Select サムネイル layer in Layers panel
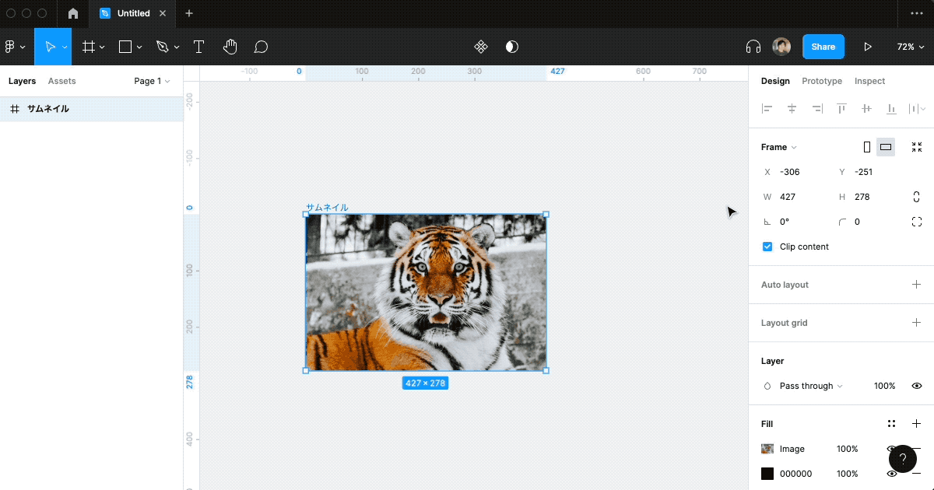The width and height of the screenshot is (934, 490). (x=92, y=109)
